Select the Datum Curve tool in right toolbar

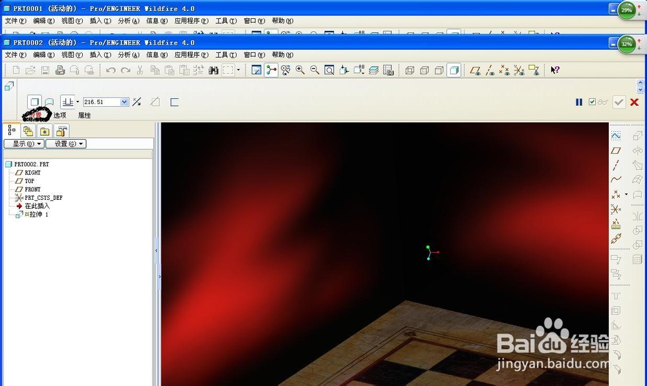click(616, 179)
